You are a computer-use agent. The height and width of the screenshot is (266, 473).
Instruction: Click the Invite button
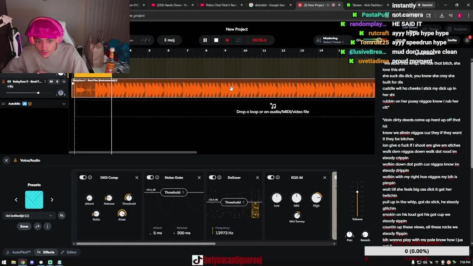[452, 40]
